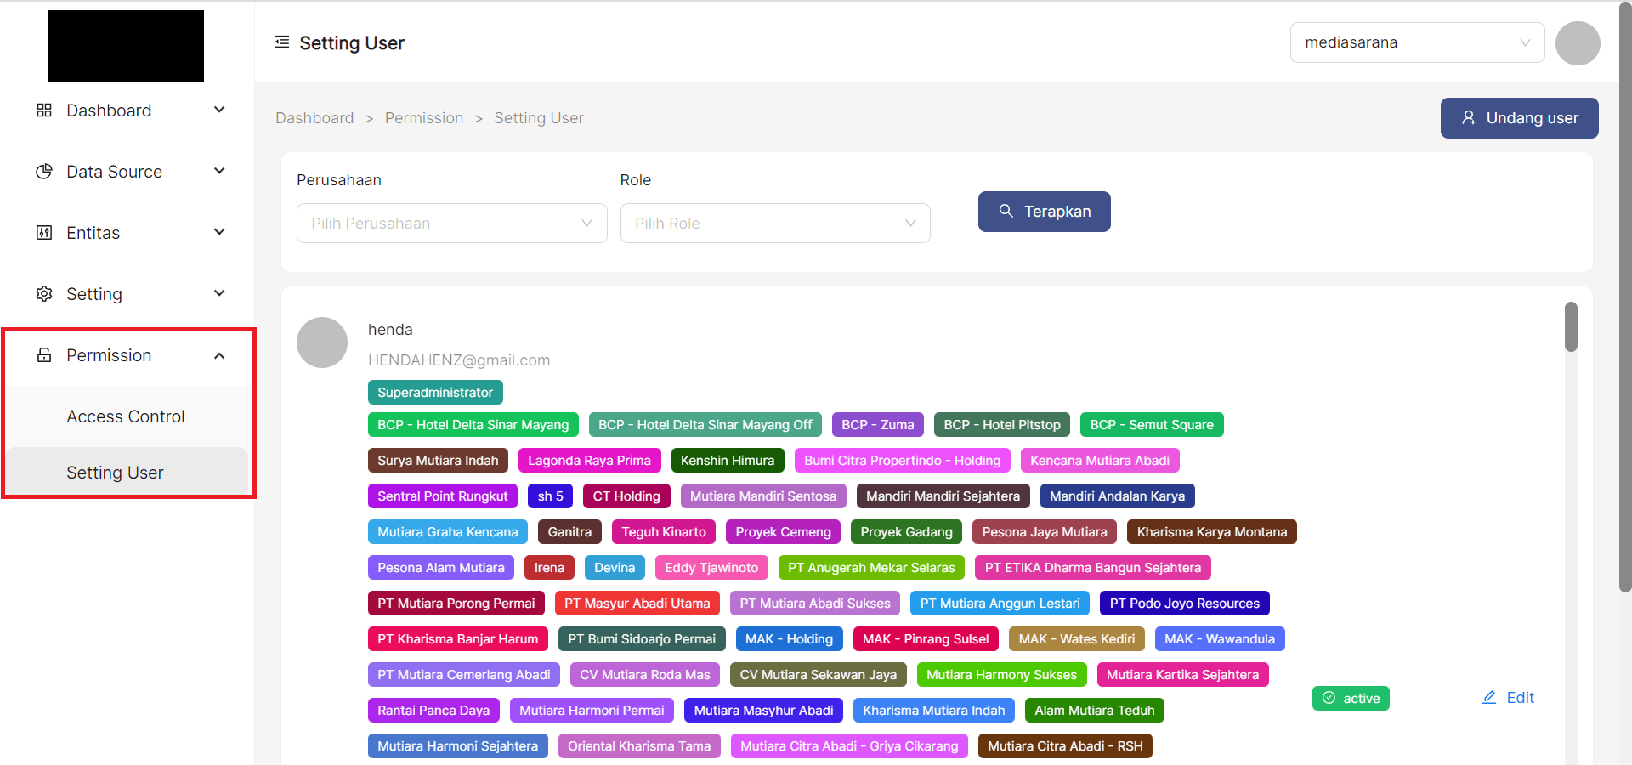Open Access Control submenu item

pyautogui.click(x=126, y=416)
